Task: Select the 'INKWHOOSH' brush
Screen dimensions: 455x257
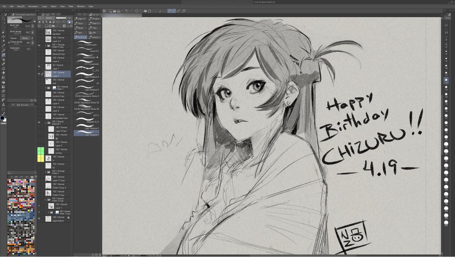Action: (x=86, y=56)
